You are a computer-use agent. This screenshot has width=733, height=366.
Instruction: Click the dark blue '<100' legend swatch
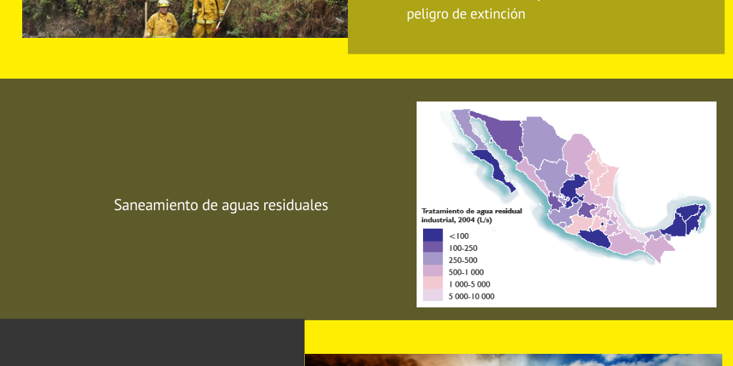[x=432, y=235]
